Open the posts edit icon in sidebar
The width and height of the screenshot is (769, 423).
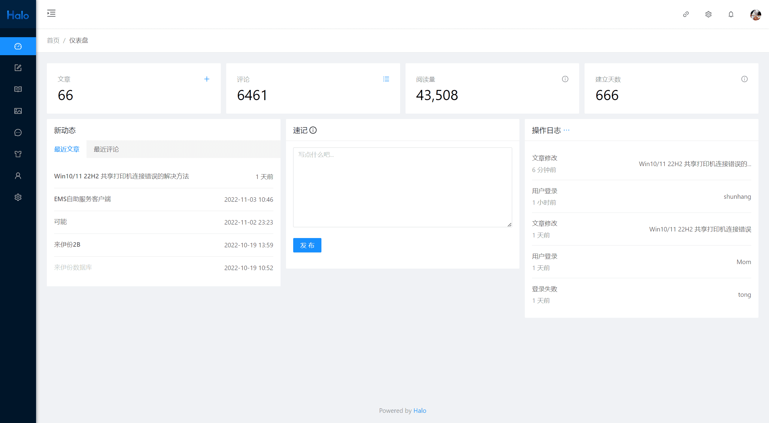pos(18,68)
